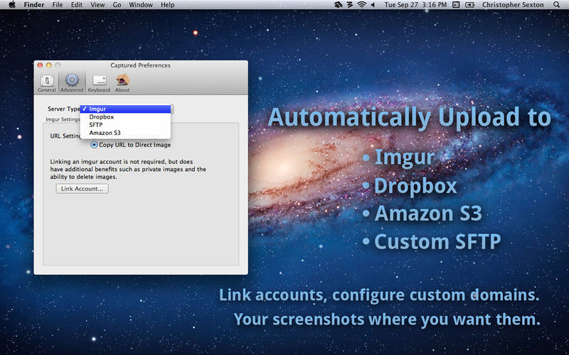Click 'Link accounts, configure custom domains.' text

pos(379,295)
